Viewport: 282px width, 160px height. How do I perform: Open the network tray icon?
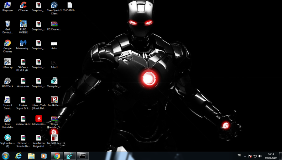pos(255,156)
